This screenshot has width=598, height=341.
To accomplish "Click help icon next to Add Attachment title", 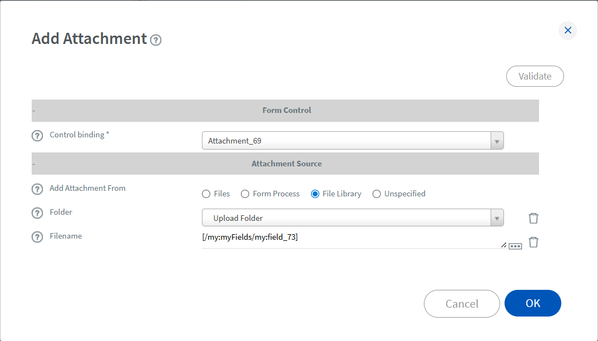I will pyautogui.click(x=156, y=40).
